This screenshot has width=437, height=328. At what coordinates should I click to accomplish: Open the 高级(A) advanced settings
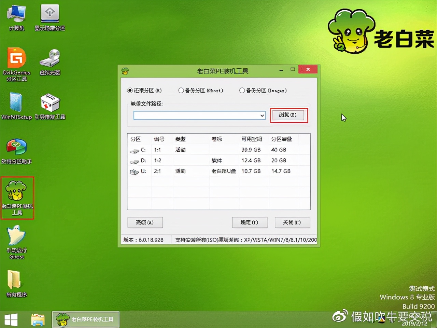point(145,222)
